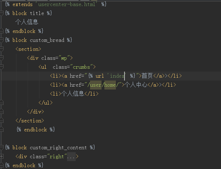This screenshot has height=169, width=221.
Task: Click the 'url' template tag keyword
Action: point(100,76)
